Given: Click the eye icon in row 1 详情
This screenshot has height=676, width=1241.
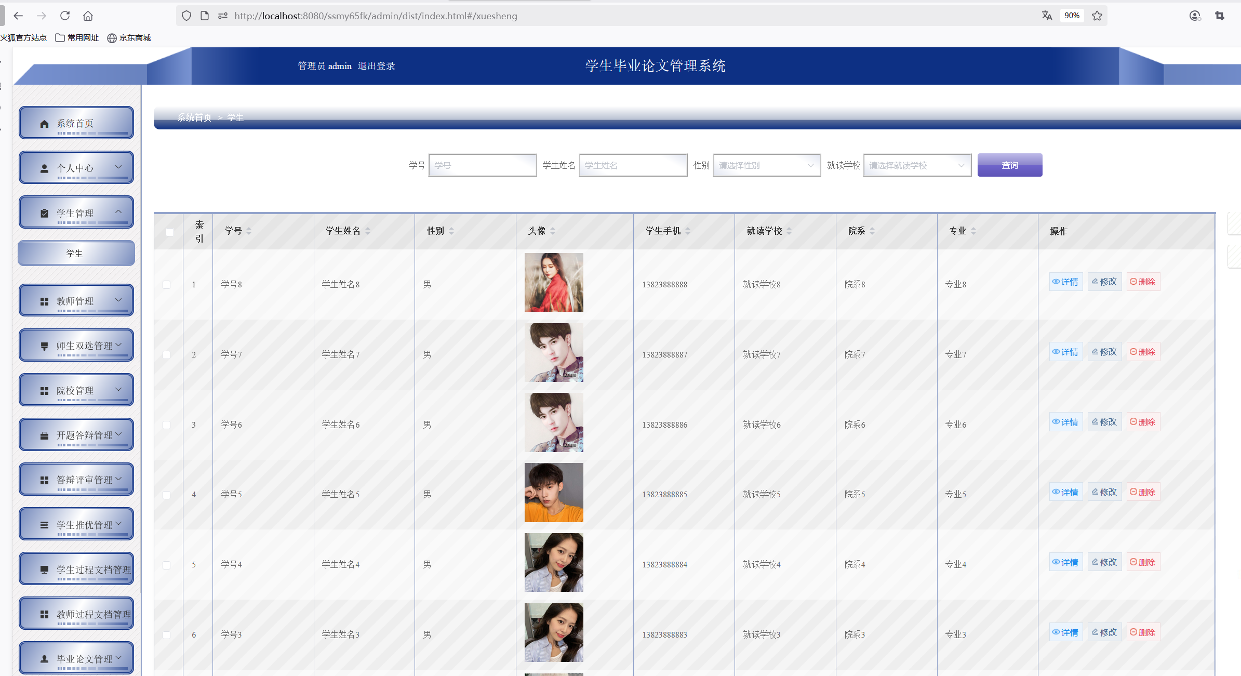Looking at the screenshot, I should tap(1056, 282).
